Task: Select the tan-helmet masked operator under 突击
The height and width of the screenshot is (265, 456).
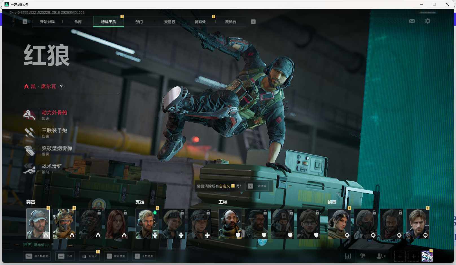Action: [64, 224]
